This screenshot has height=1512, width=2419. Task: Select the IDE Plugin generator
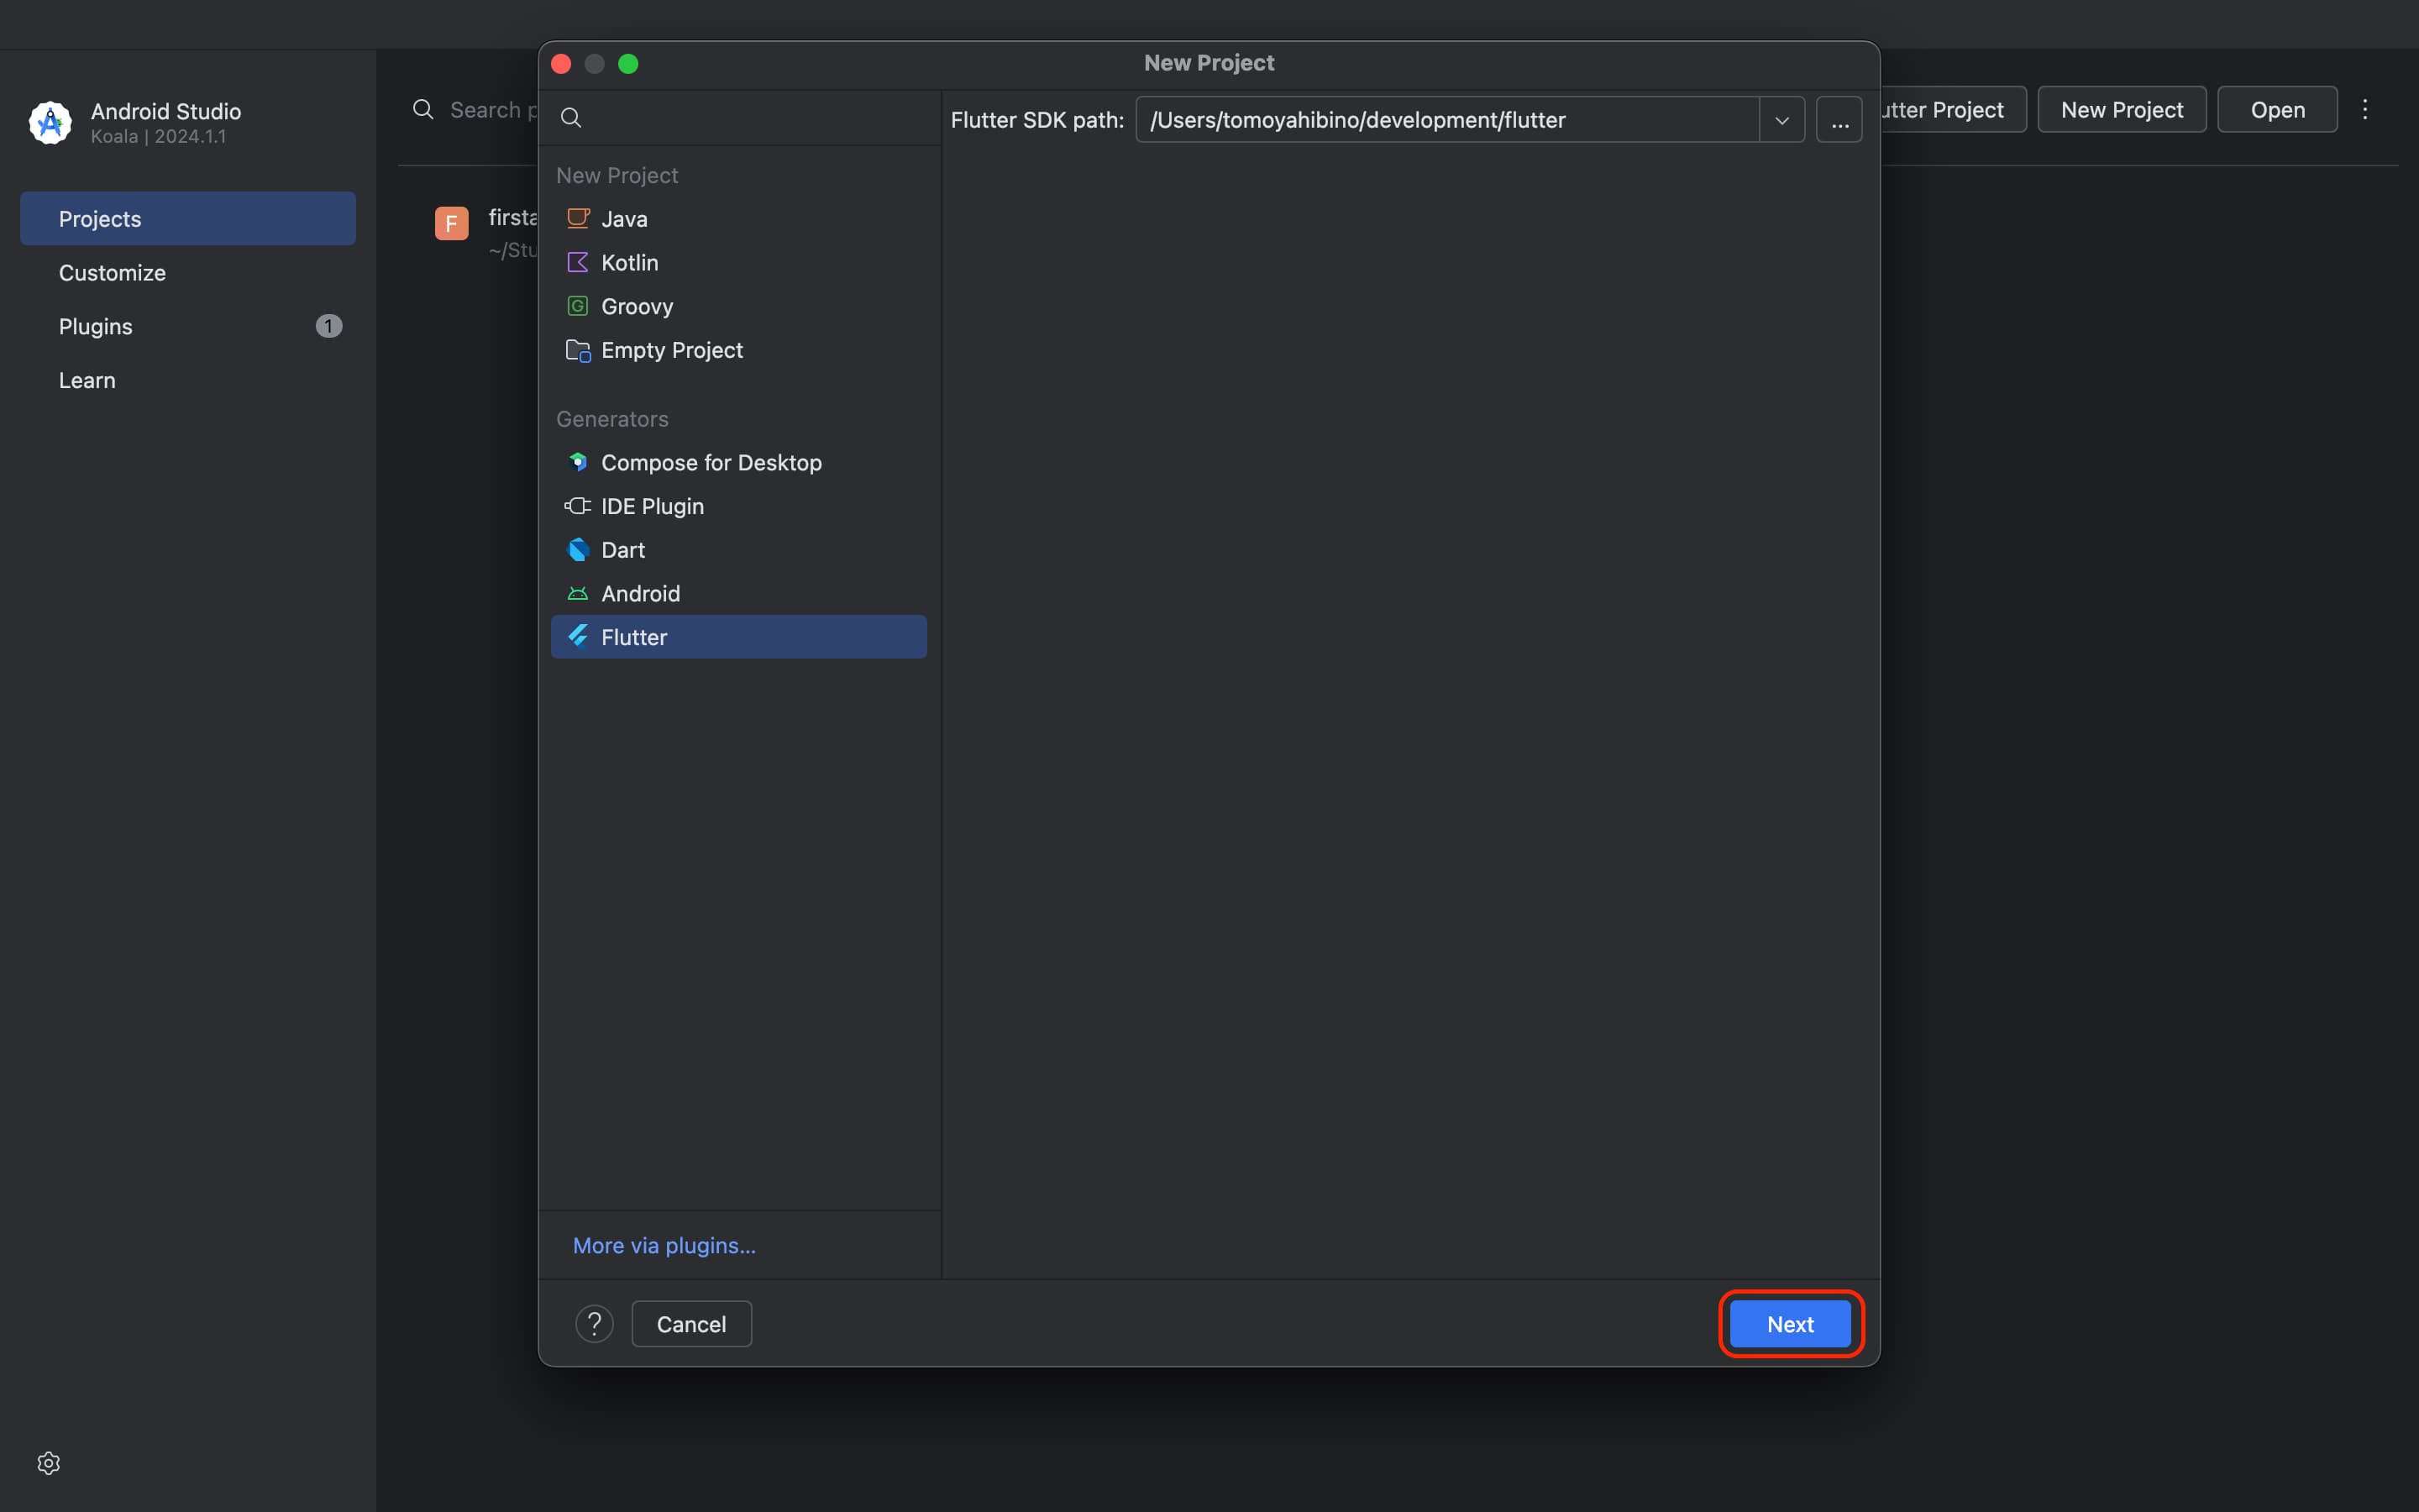pos(738,506)
